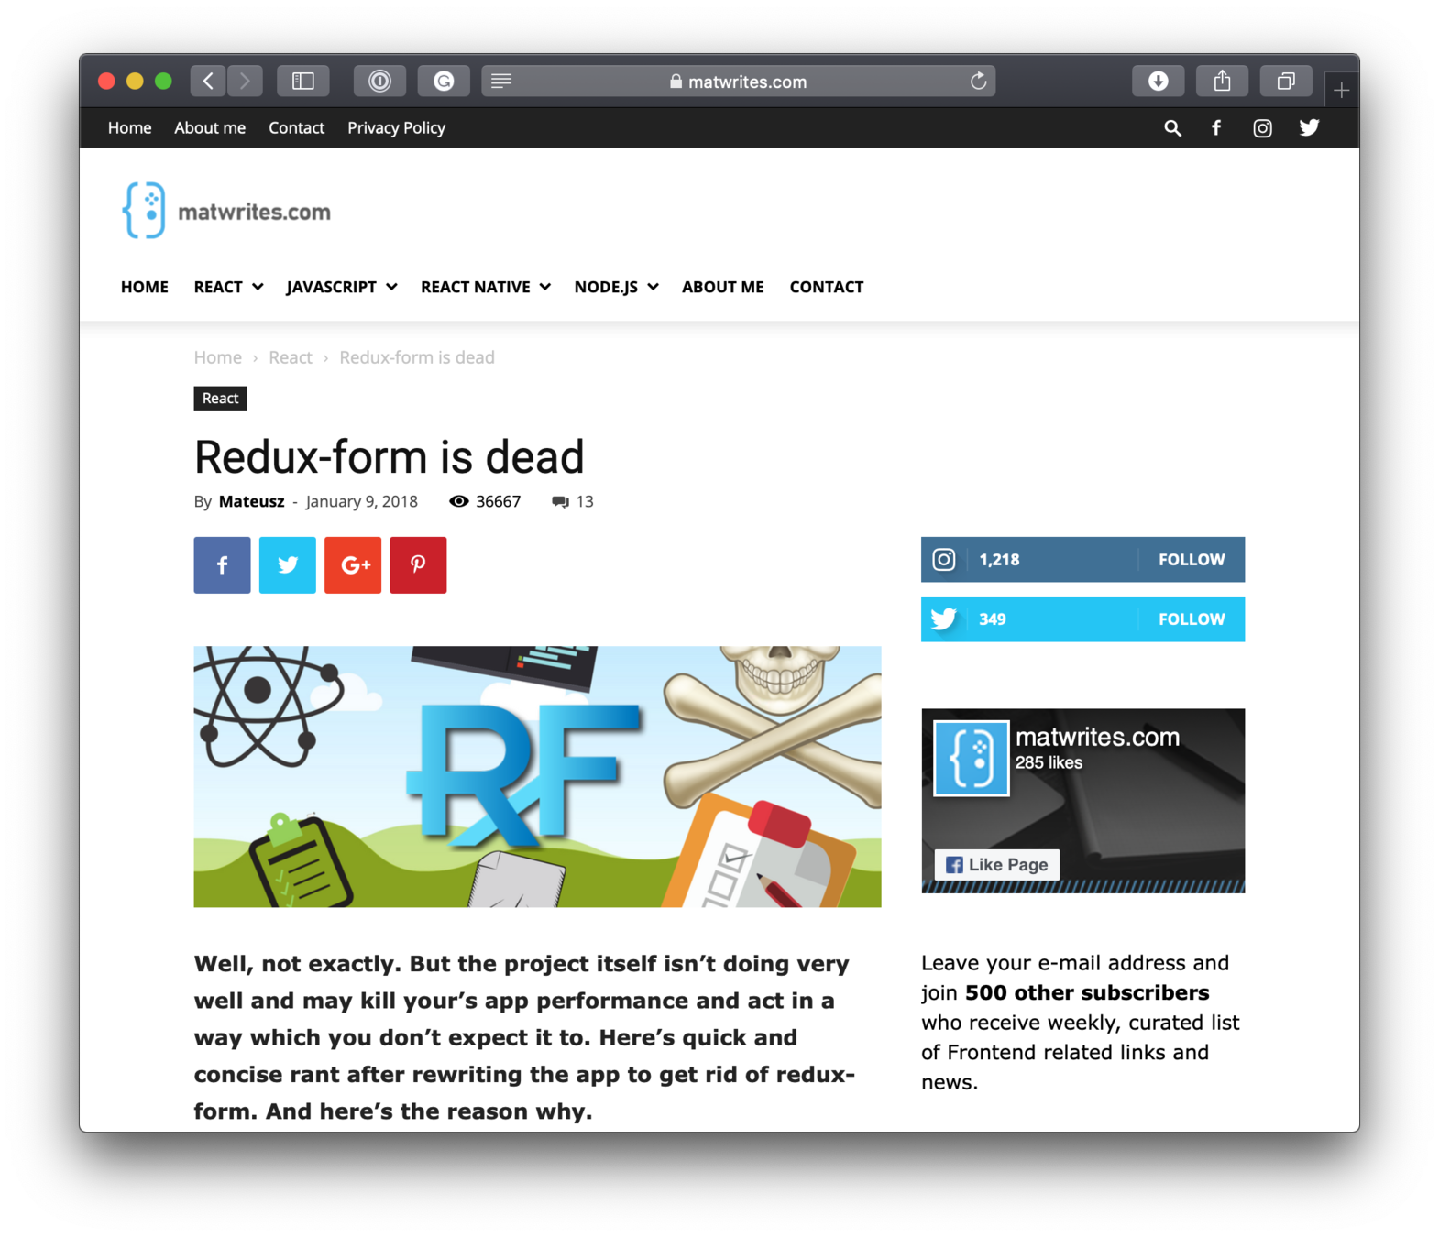Image resolution: width=1439 pixels, height=1237 pixels.
Task: Click the matwrites.com Facebook page avatar
Action: (972, 758)
